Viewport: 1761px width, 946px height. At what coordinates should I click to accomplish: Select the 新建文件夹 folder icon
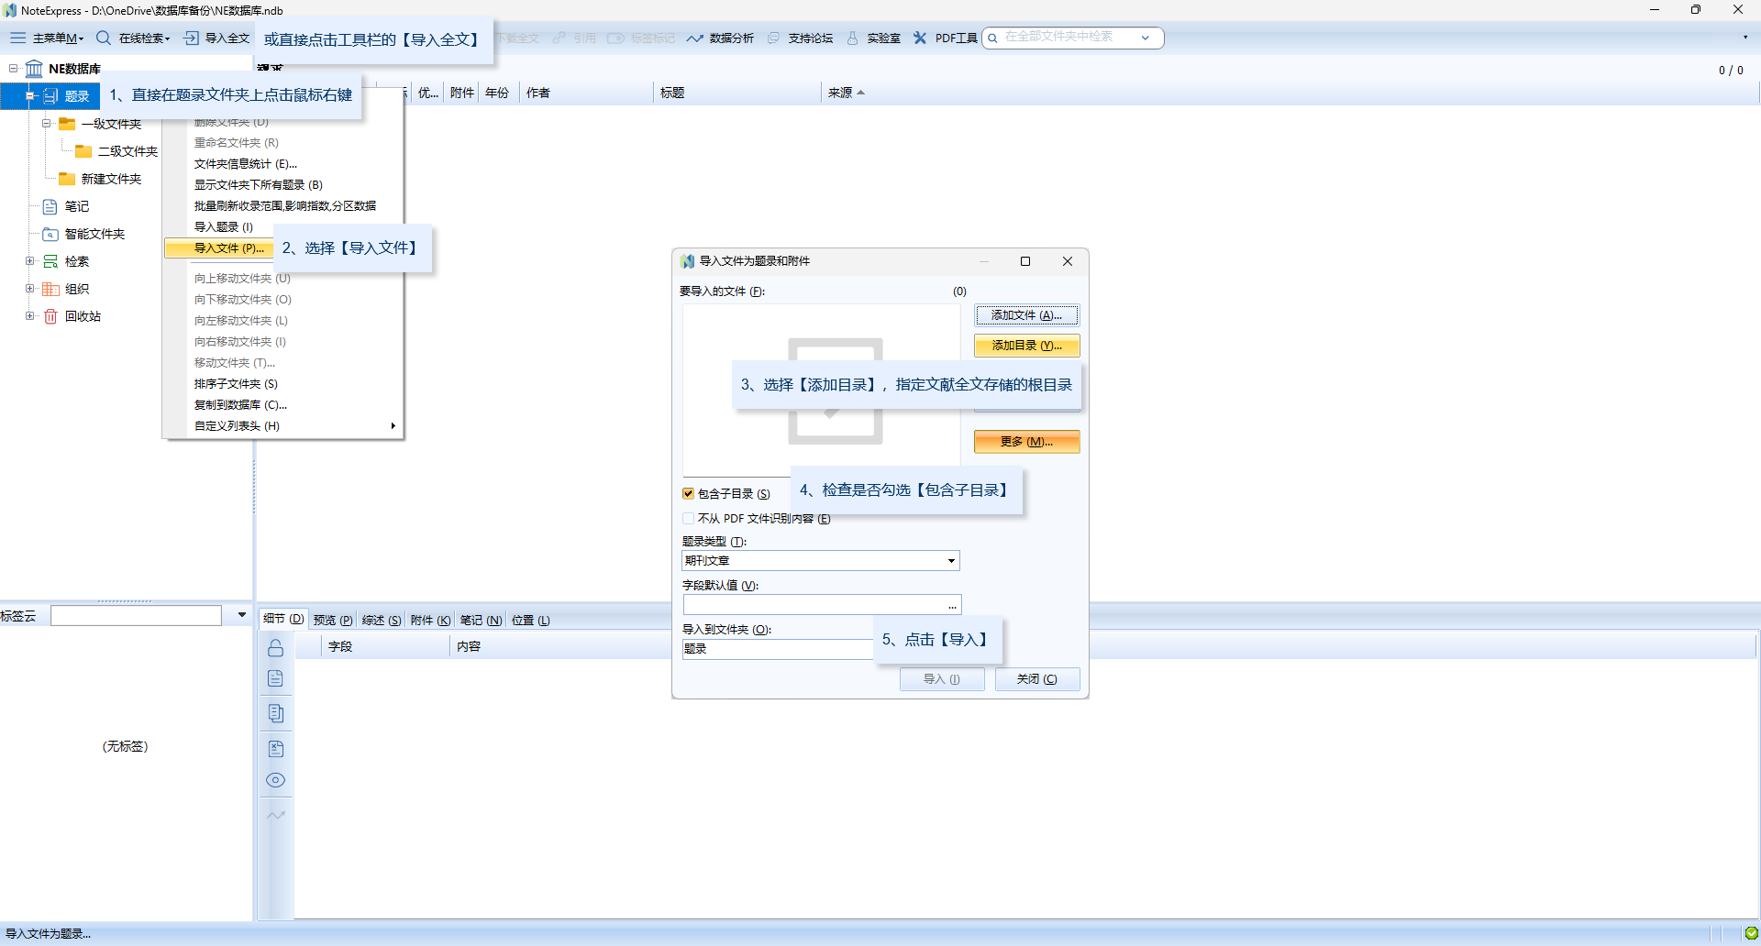click(x=67, y=179)
